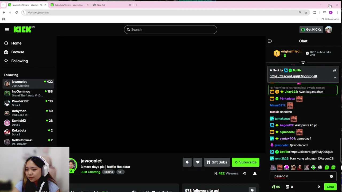
Task: Hide the pinned BotRix message
Action: (335, 70)
